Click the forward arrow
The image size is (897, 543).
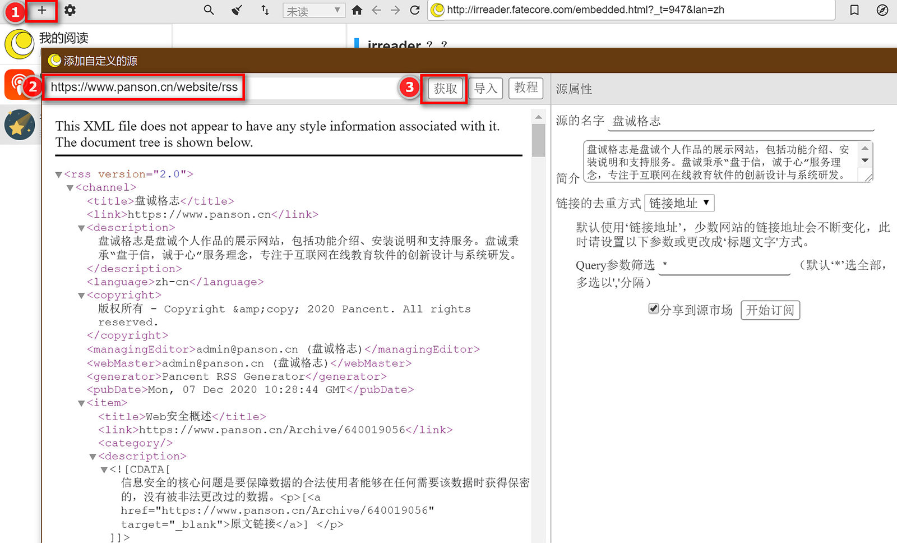pos(395,10)
